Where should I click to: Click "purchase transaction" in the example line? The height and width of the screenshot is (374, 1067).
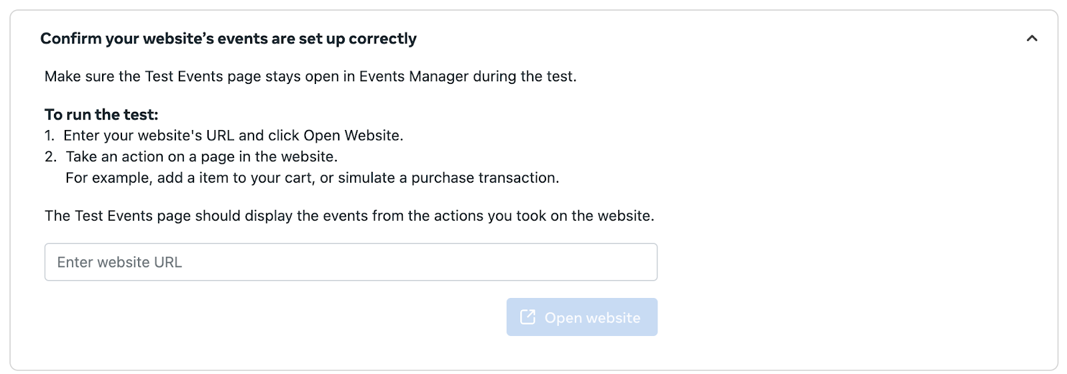485,178
